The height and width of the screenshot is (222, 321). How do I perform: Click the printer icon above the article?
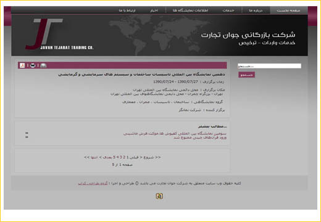point(33,65)
